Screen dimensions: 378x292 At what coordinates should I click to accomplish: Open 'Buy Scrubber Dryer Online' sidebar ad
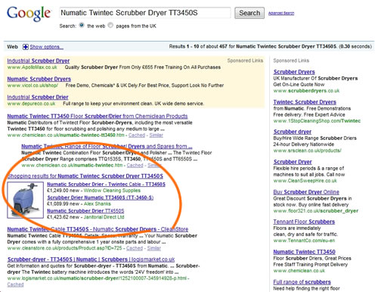coord(306,192)
